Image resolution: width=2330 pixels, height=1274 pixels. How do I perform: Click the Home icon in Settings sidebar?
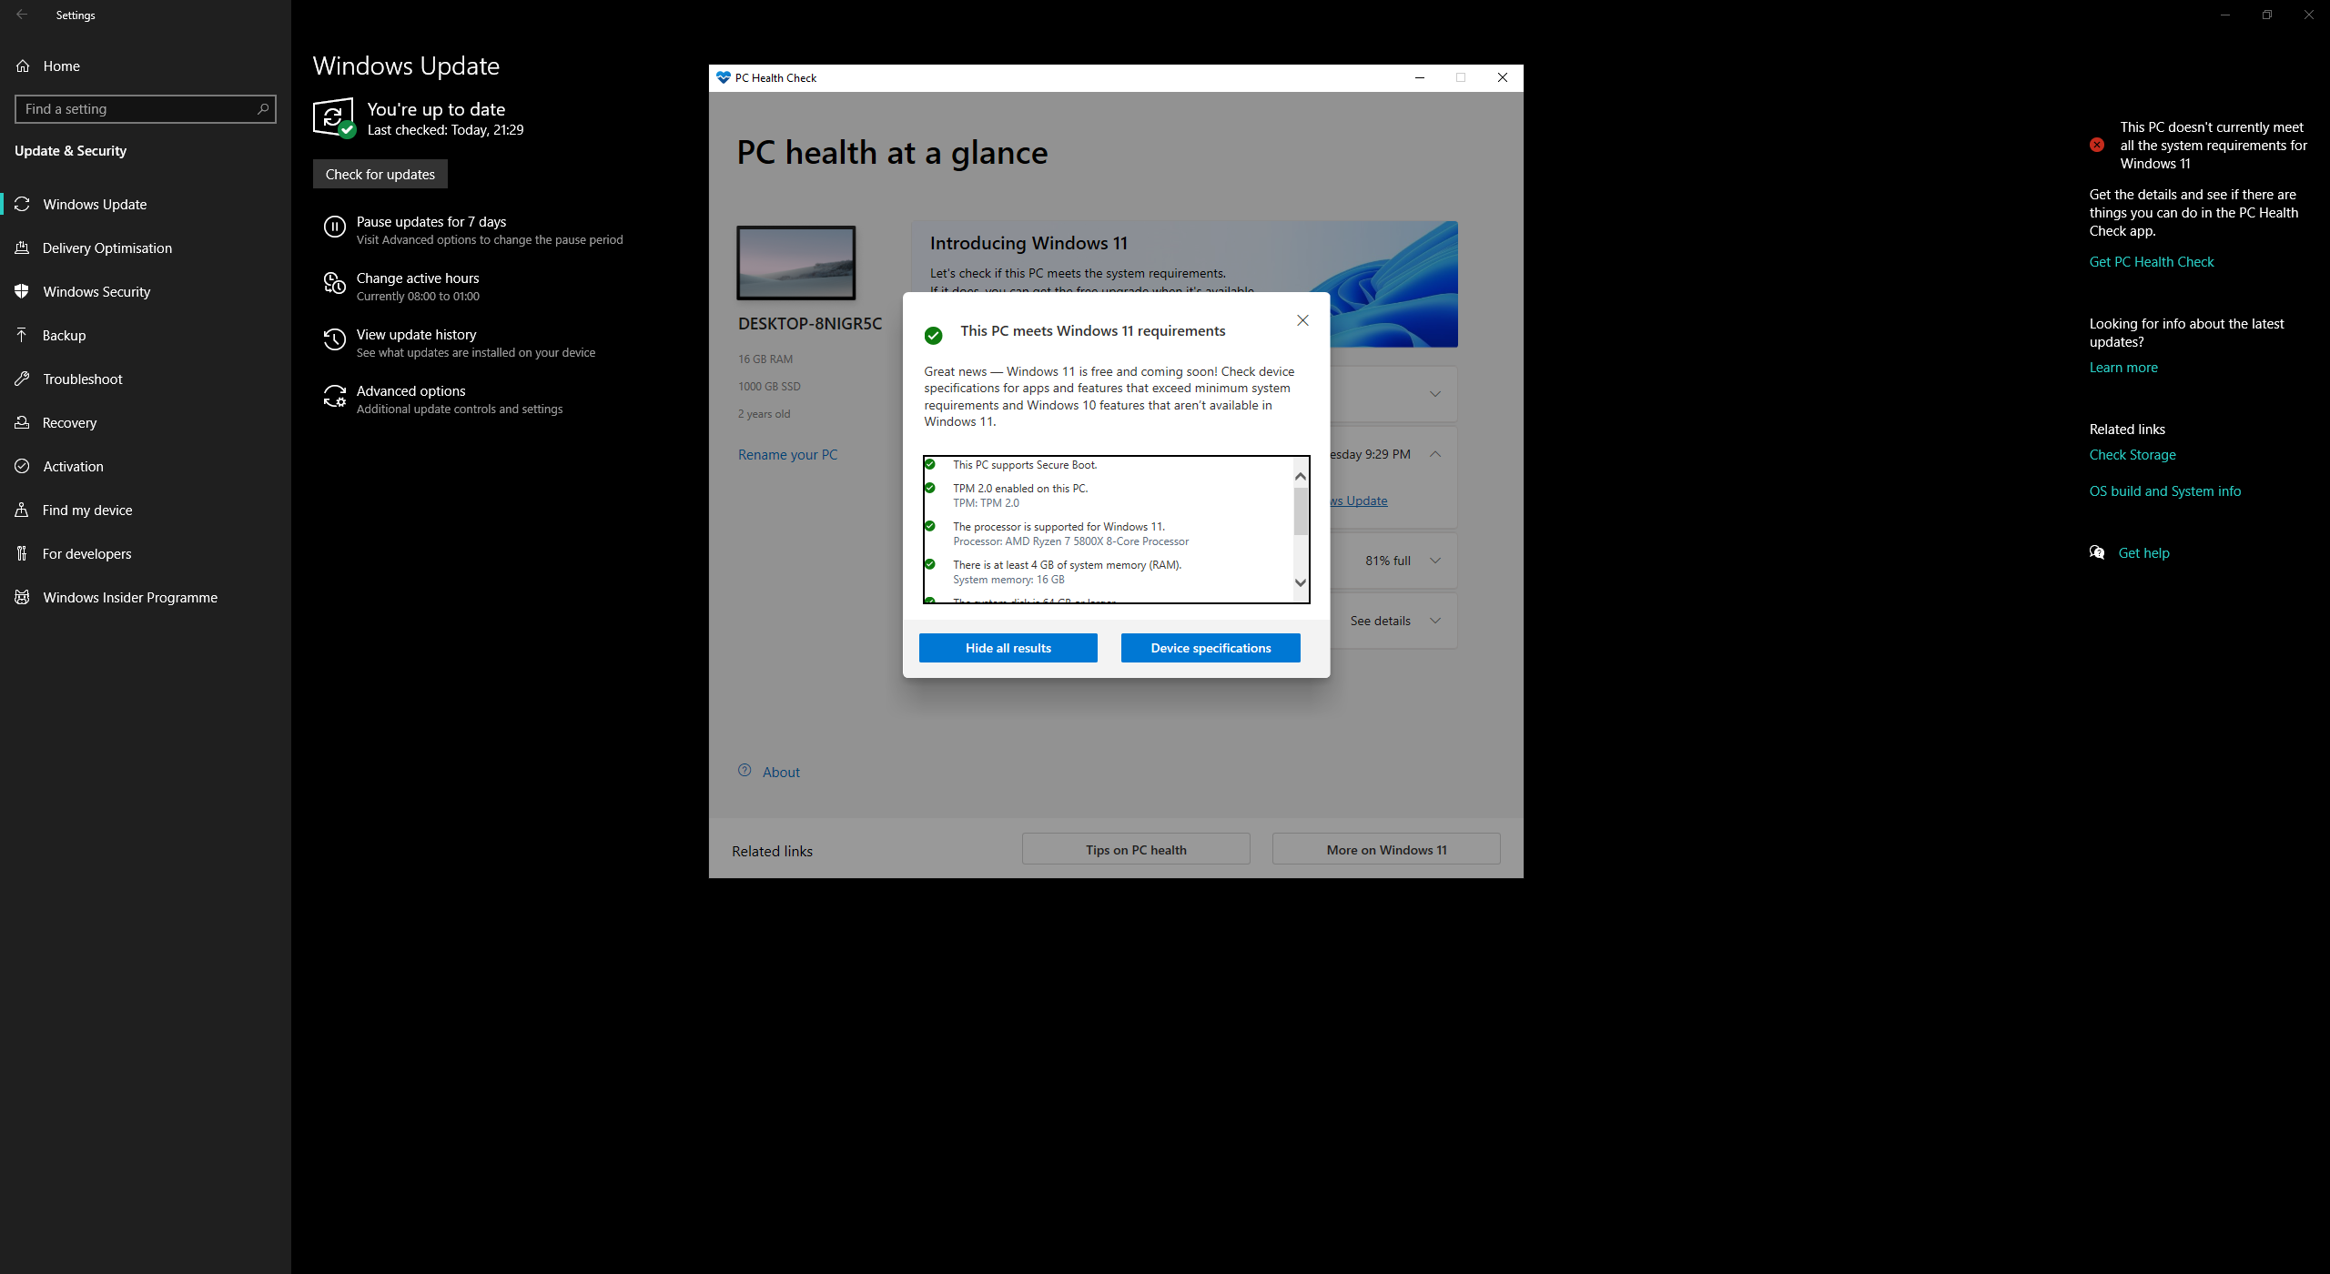click(24, 66)
